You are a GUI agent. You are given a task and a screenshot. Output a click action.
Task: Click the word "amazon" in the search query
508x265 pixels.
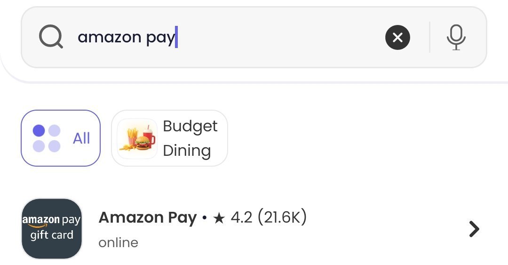click(x=109, y=37)
